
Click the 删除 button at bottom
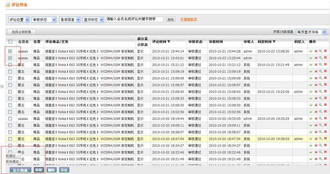pyautogui.click(x=51, y=170)
